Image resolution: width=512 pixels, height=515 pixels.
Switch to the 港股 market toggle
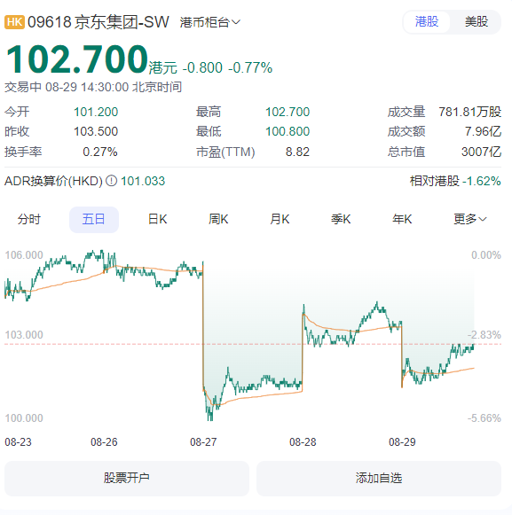click(427, 22)
